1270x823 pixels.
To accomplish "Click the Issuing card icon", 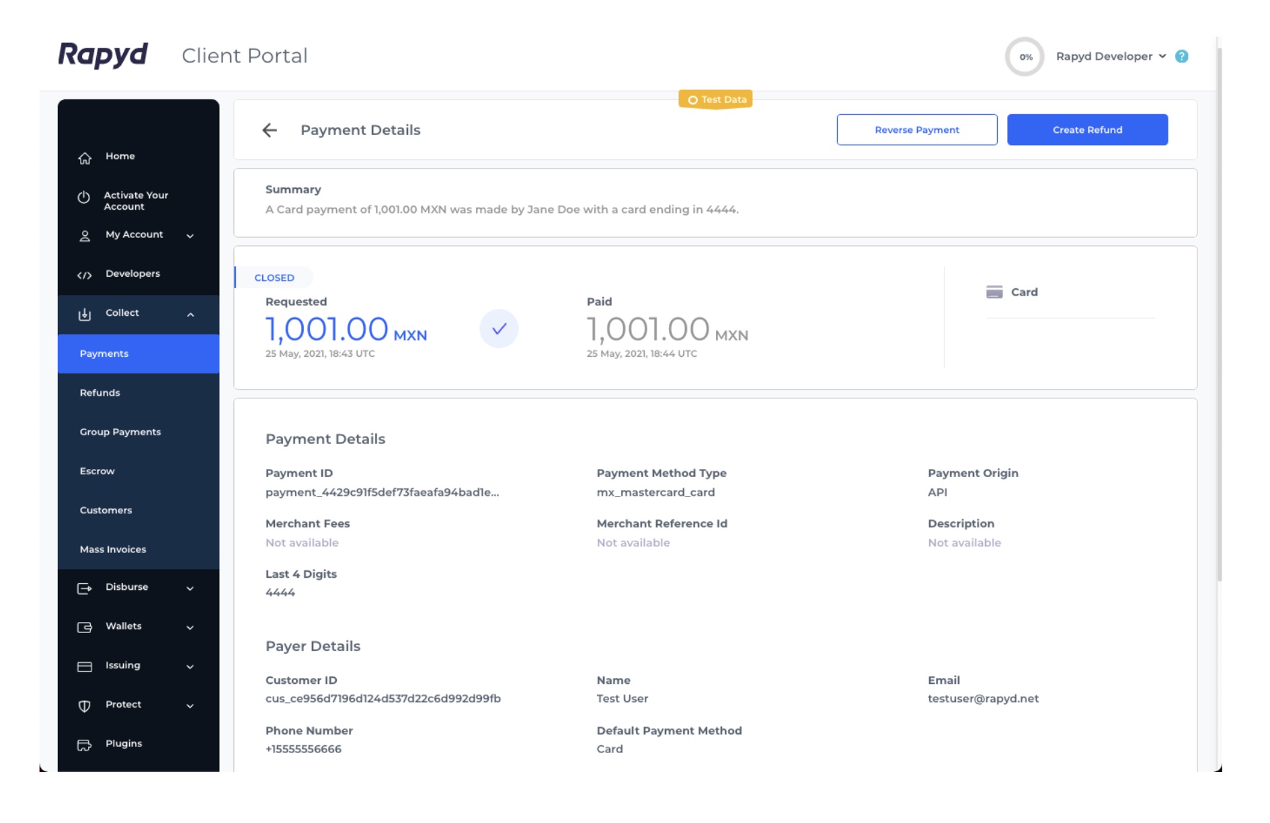I will (85, 666).
